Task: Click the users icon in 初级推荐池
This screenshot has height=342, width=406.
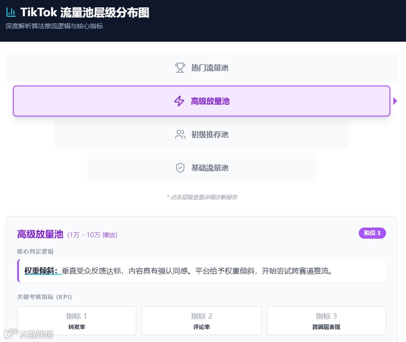Action: tap(180, 134)
